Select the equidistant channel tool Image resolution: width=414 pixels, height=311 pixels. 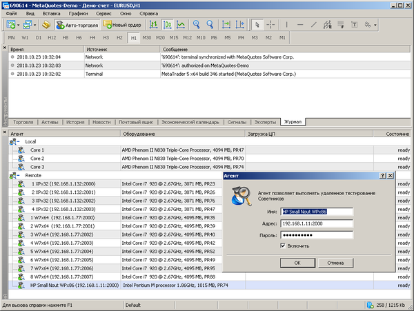(327, 25)
